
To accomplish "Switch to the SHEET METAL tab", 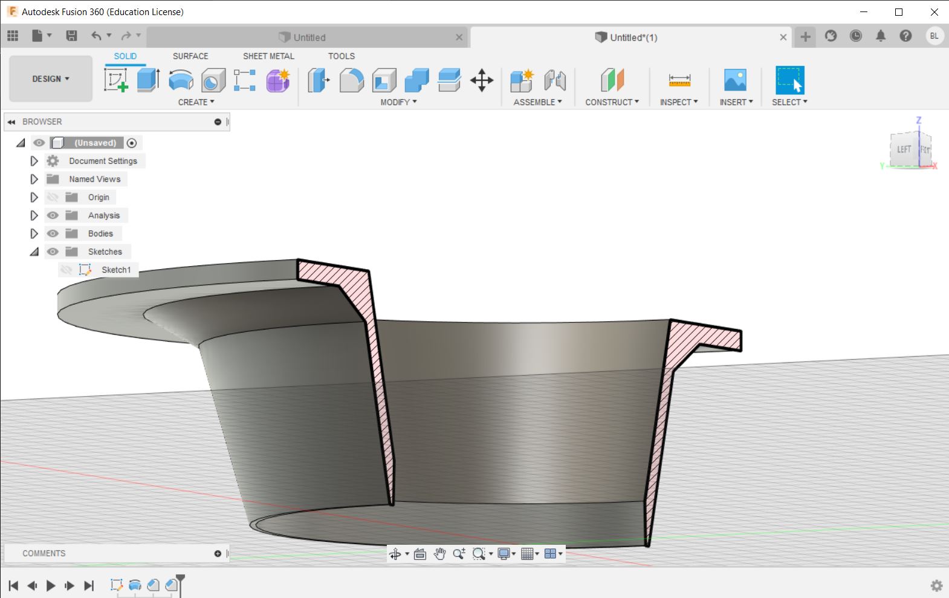I will pos(268,56).
